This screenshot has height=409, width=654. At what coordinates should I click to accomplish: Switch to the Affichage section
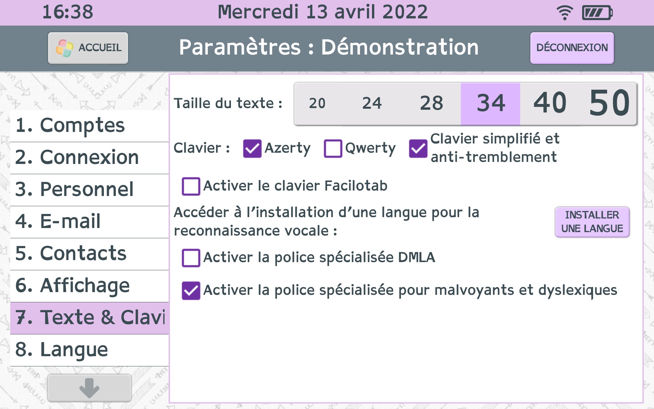(90, 286)
